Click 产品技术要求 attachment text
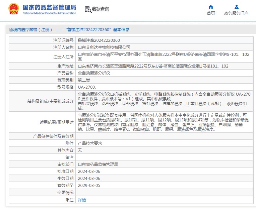Image resolution: width=256 pixels, height=212 pixels. tap(90, 143)
